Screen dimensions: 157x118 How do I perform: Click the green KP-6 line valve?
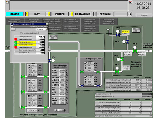tap(135, 51)
